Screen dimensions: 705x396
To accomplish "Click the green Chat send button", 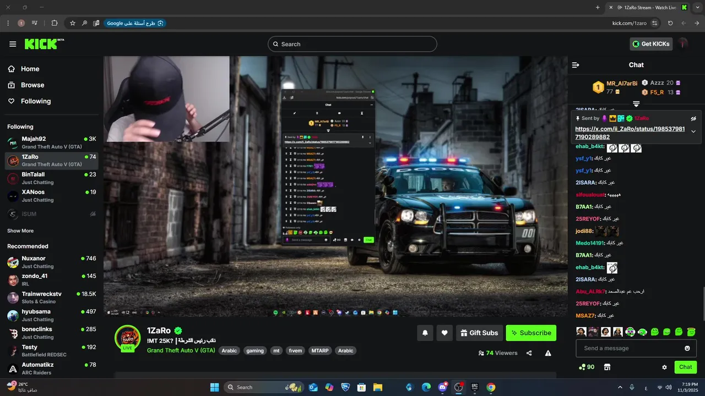I will click(x=686, y=367).
